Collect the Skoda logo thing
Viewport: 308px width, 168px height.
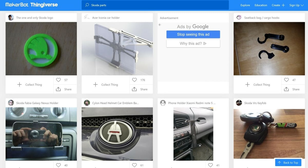tap(30, 85)
